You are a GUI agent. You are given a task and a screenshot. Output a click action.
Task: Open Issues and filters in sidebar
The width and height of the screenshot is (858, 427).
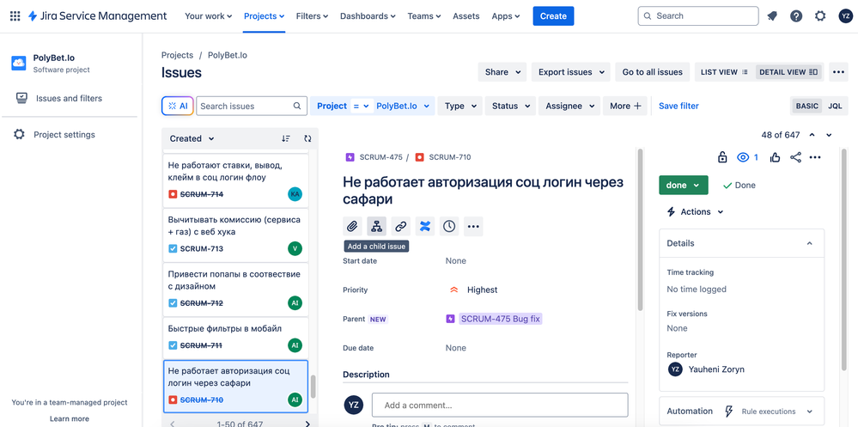(x=69, y=99)
